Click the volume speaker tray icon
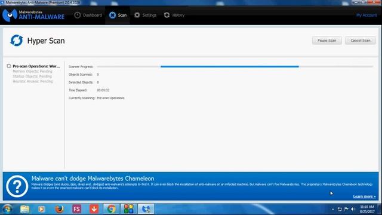The width and height of the screenshot is (382, 215). (353, 209)
